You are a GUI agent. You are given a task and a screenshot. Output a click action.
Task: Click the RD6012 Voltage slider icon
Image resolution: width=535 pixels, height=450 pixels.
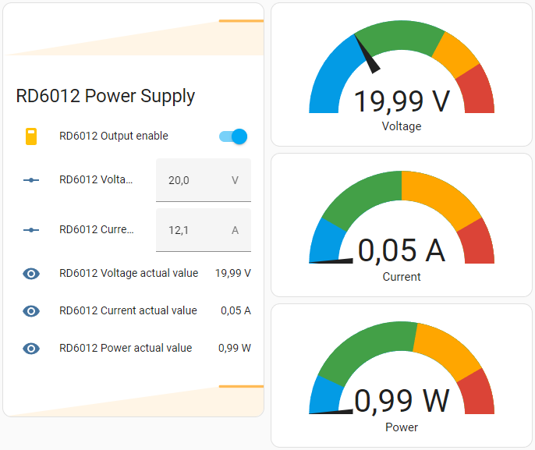coord(31,180)
